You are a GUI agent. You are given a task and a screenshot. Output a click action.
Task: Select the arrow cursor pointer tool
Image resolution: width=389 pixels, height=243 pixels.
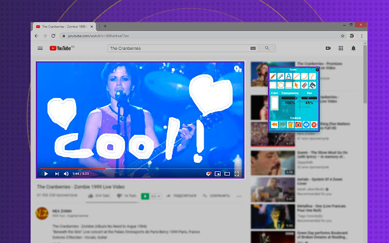[x=297, y=85]
